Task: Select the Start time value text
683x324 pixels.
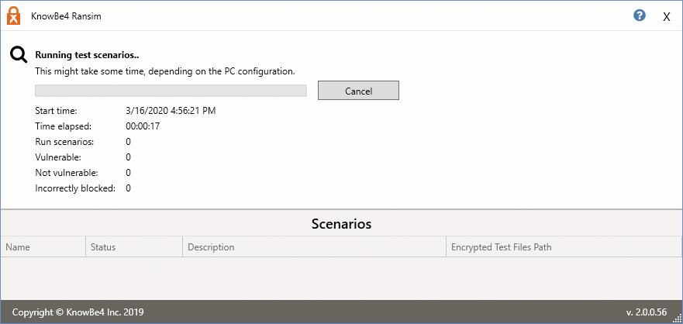Action: (171, 111)
